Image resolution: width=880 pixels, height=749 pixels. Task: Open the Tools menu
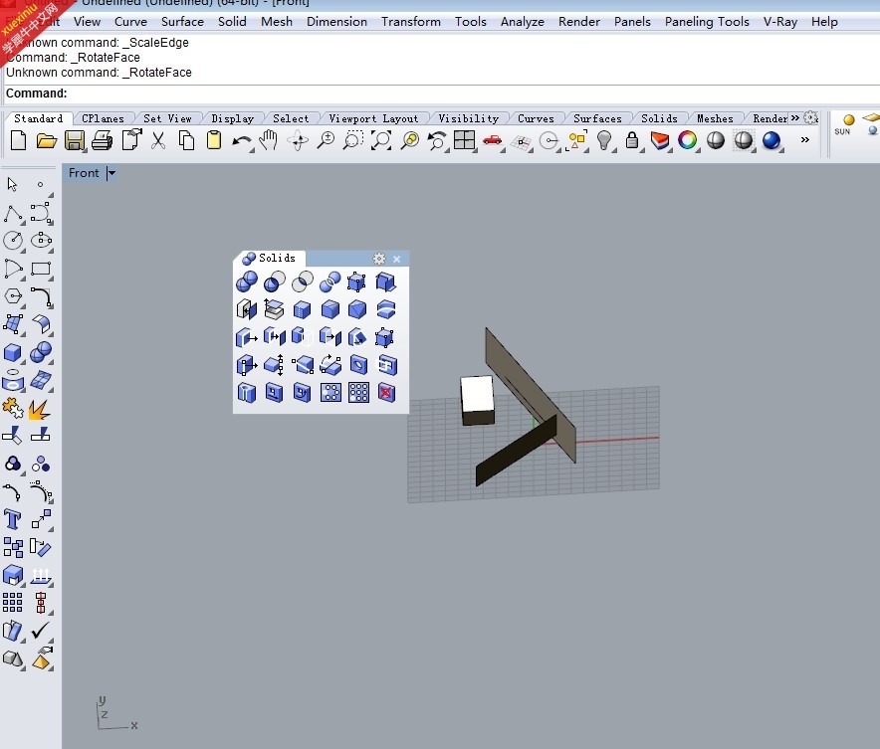470,22
